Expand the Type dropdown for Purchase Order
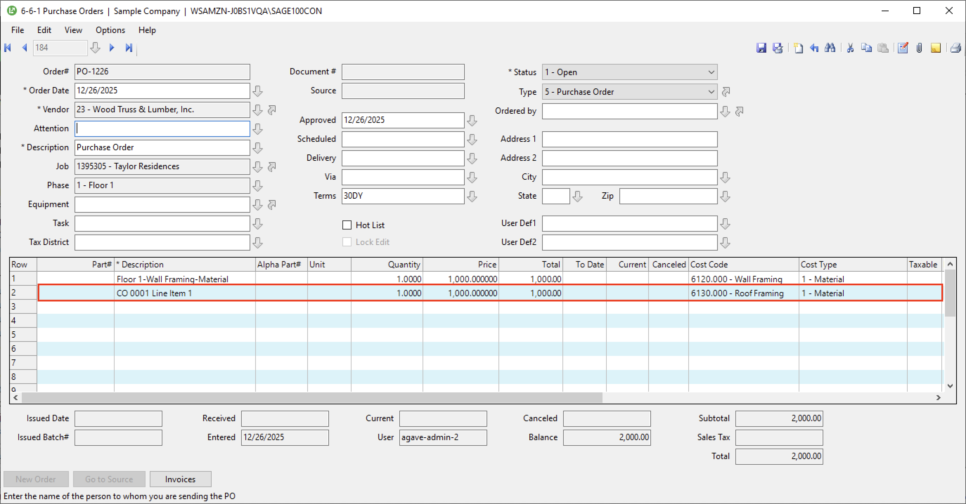The height and width of the screenshot is (504, 966). pyautogui.click(x=711, y=92)
